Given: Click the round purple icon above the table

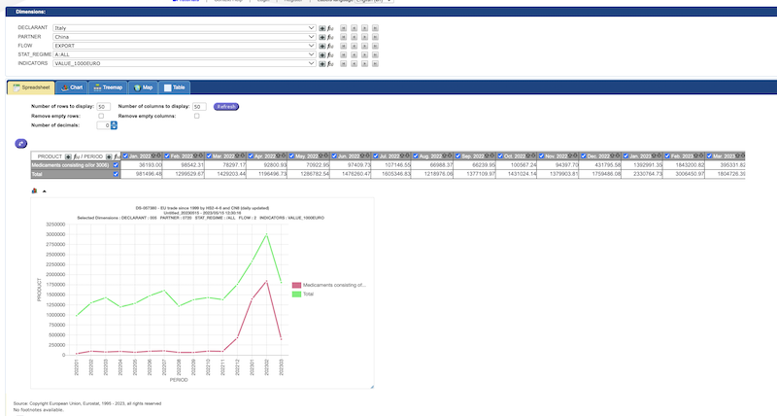Looking at the screenshot, I should 21,144.
